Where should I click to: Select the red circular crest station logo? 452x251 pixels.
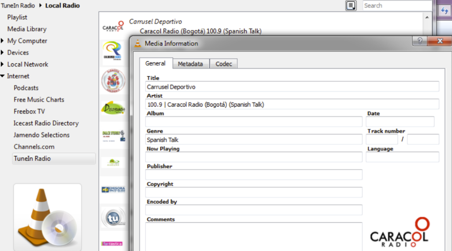(x=113, y=81)
